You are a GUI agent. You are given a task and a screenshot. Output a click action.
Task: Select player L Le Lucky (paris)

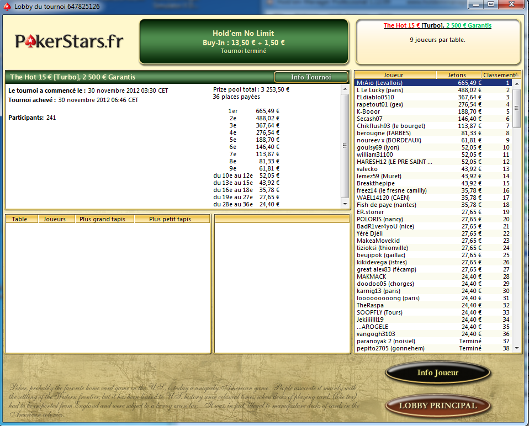click(433, 90)
